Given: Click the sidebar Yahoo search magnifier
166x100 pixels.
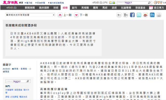Looking at the screenshot, I should tap(28, 81).
